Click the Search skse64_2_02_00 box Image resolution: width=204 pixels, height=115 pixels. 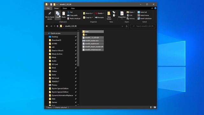[143, 26]
